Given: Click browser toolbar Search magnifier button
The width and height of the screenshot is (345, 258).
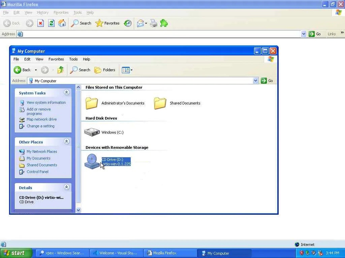Looking at the screenshot, I should click(x=81, y=23).
